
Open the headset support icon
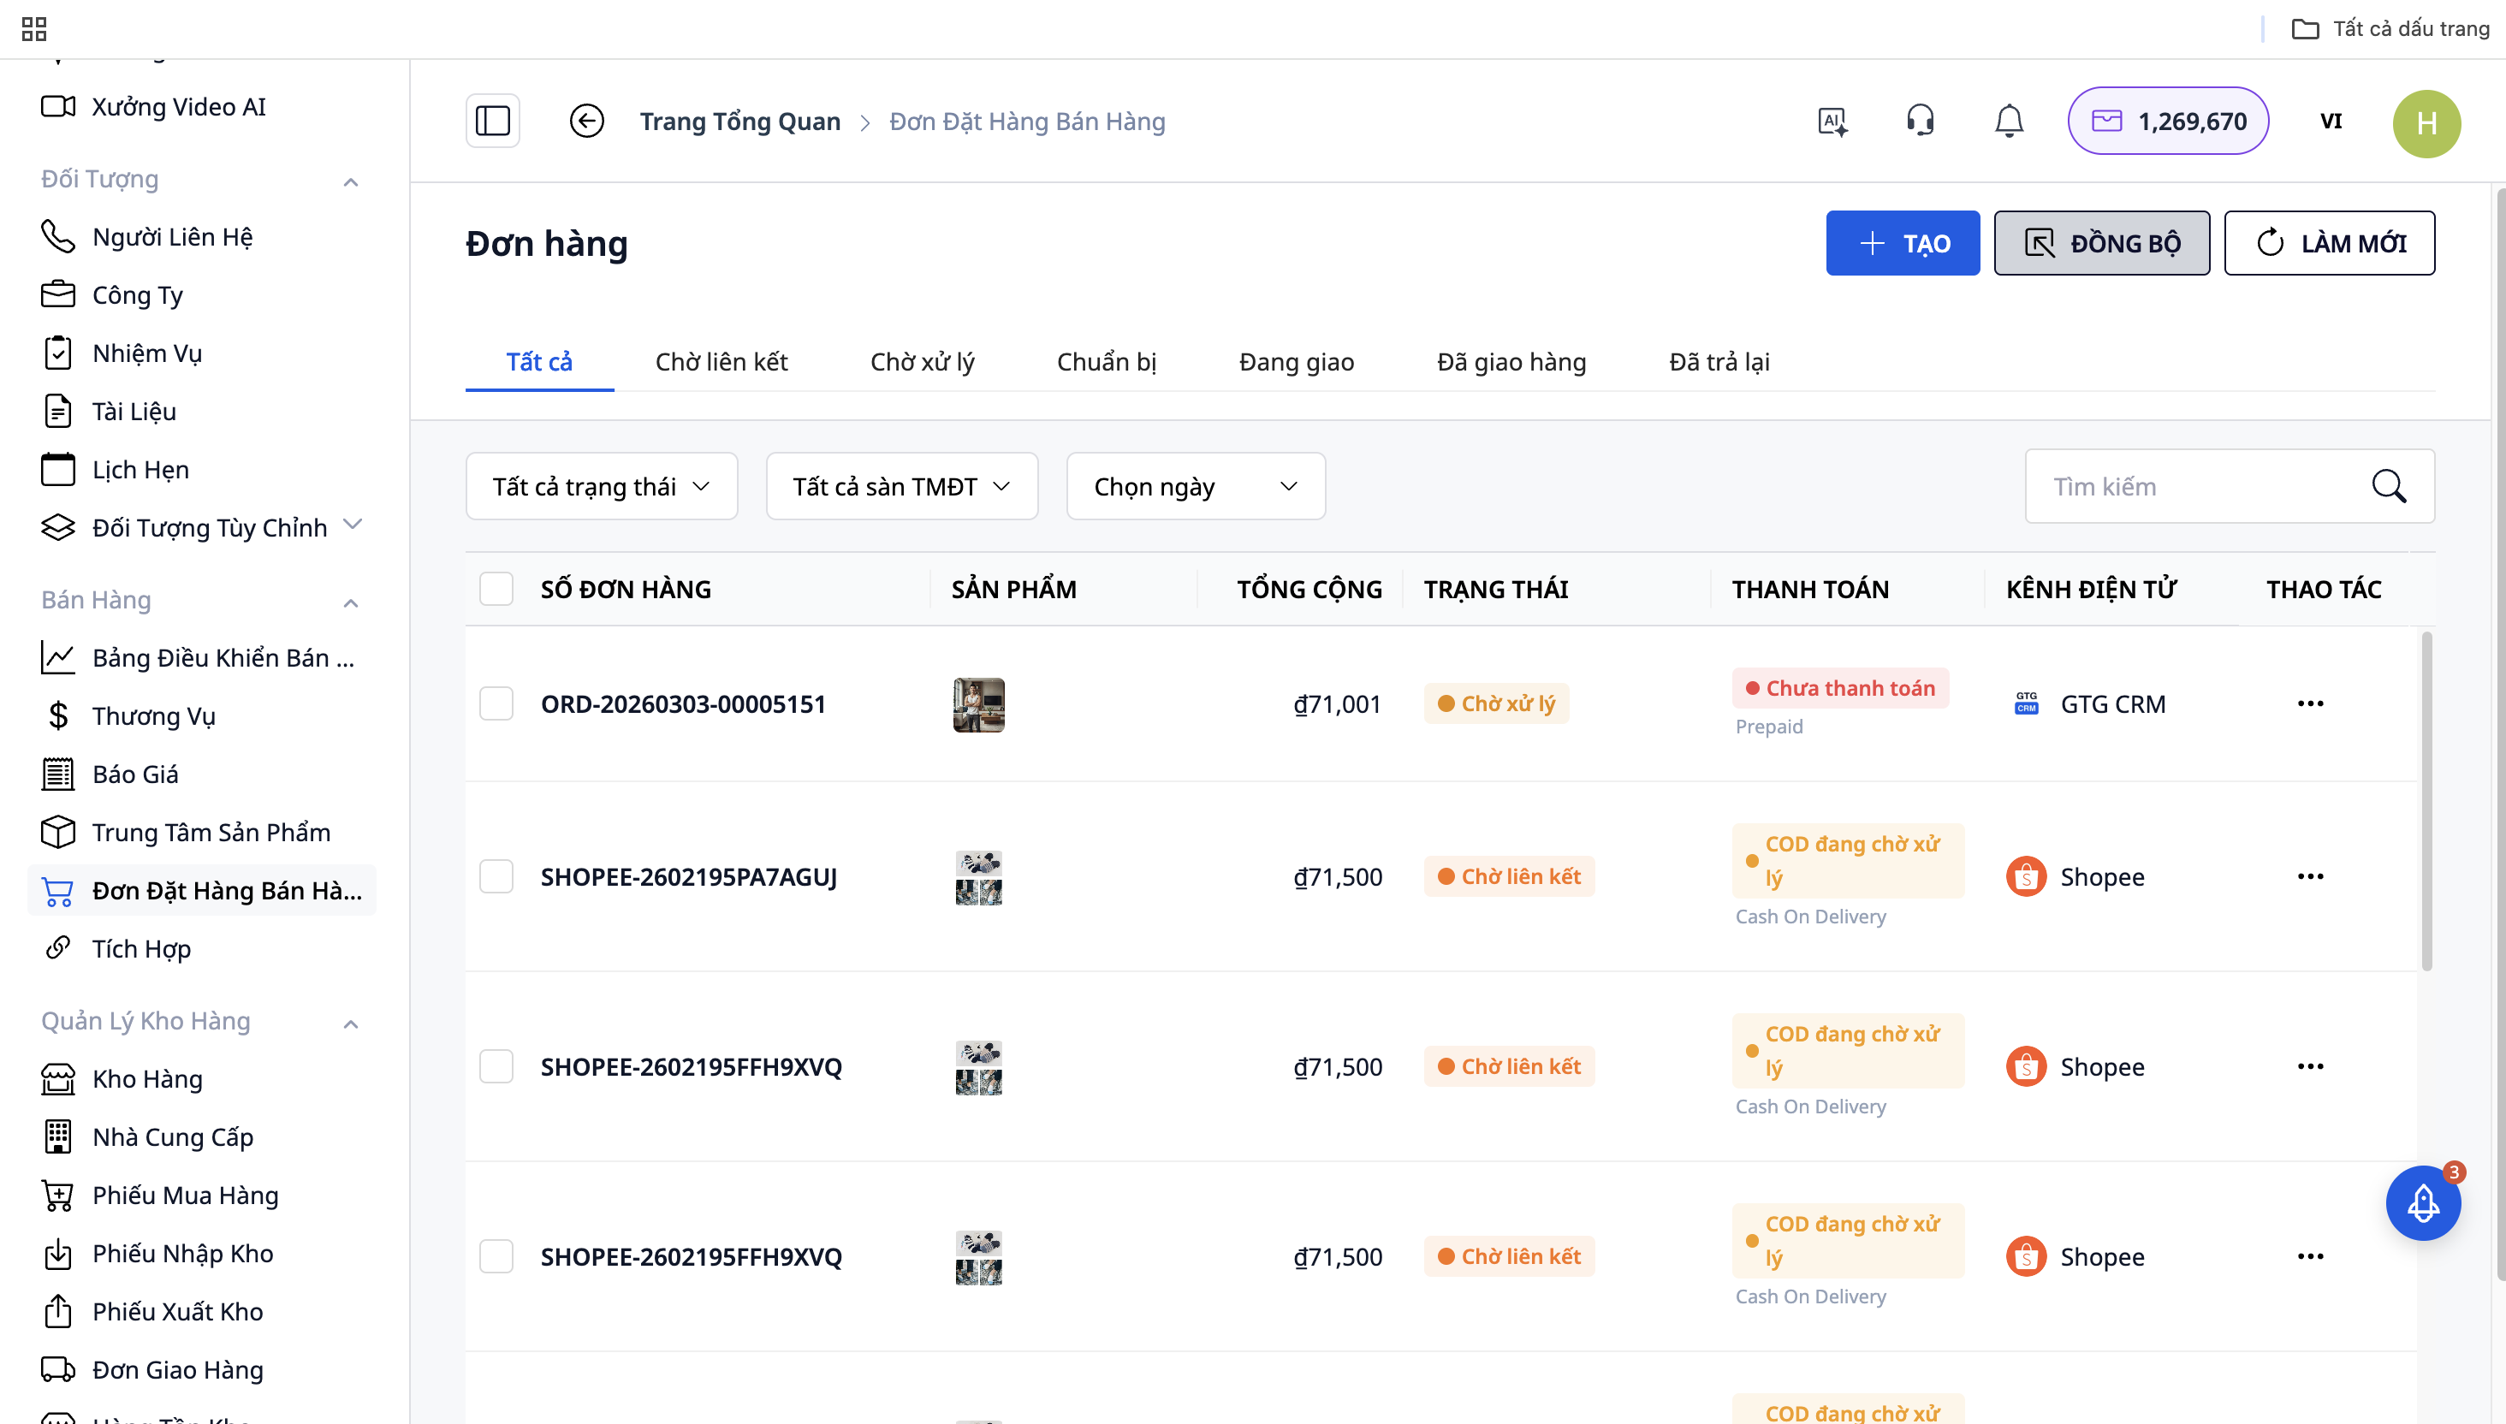(x=1920, y=122)
